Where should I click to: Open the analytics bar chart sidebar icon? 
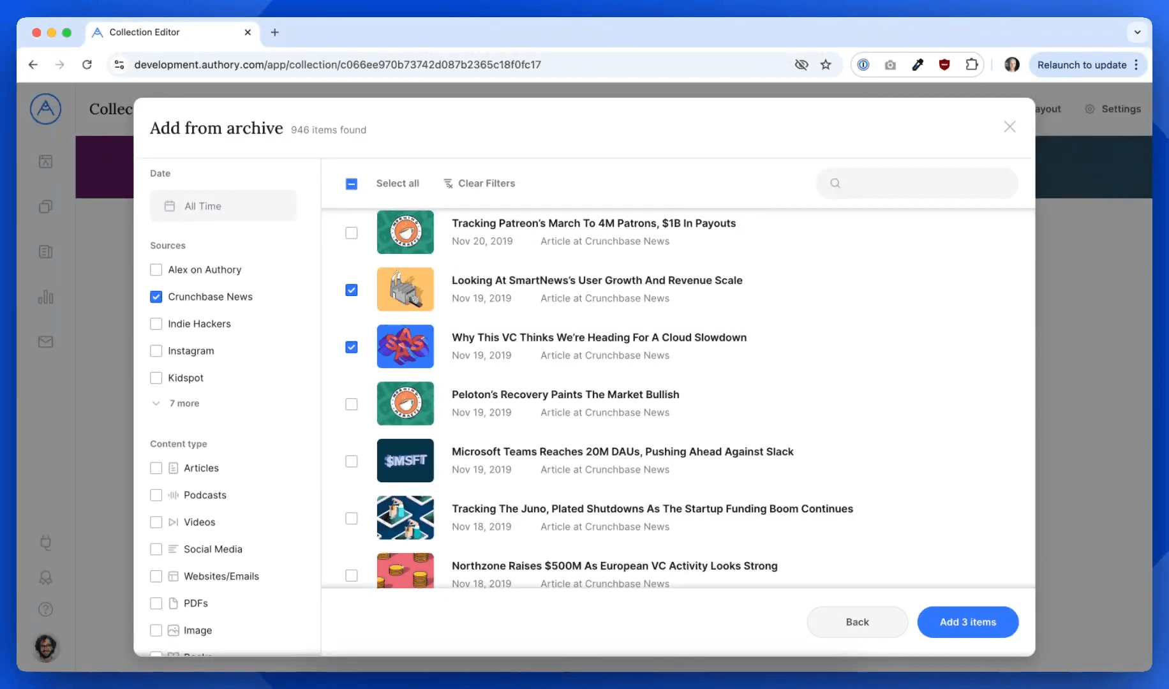pyautogui.click(x=45, y=297)
